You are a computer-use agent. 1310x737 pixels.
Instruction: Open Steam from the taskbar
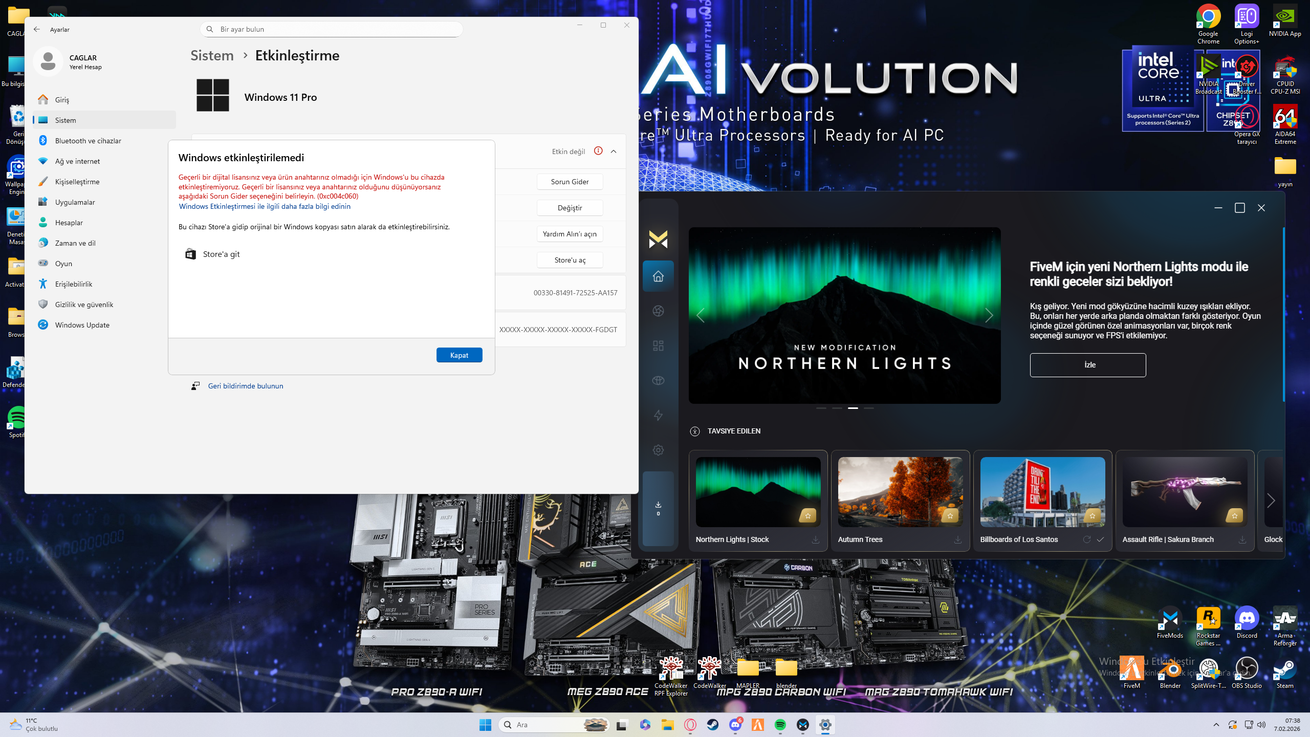click(712, 725)
